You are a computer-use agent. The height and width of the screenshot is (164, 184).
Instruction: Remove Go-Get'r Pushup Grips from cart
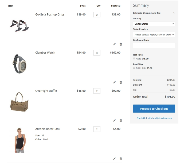120,44
